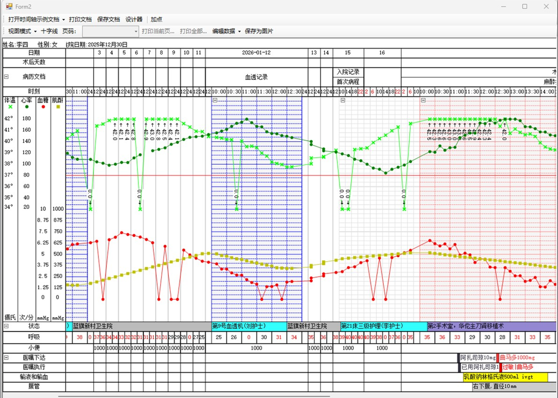558x398 pixels.
Task: Click the 打印文档 toolbar item
Action: tap(80, 20)
